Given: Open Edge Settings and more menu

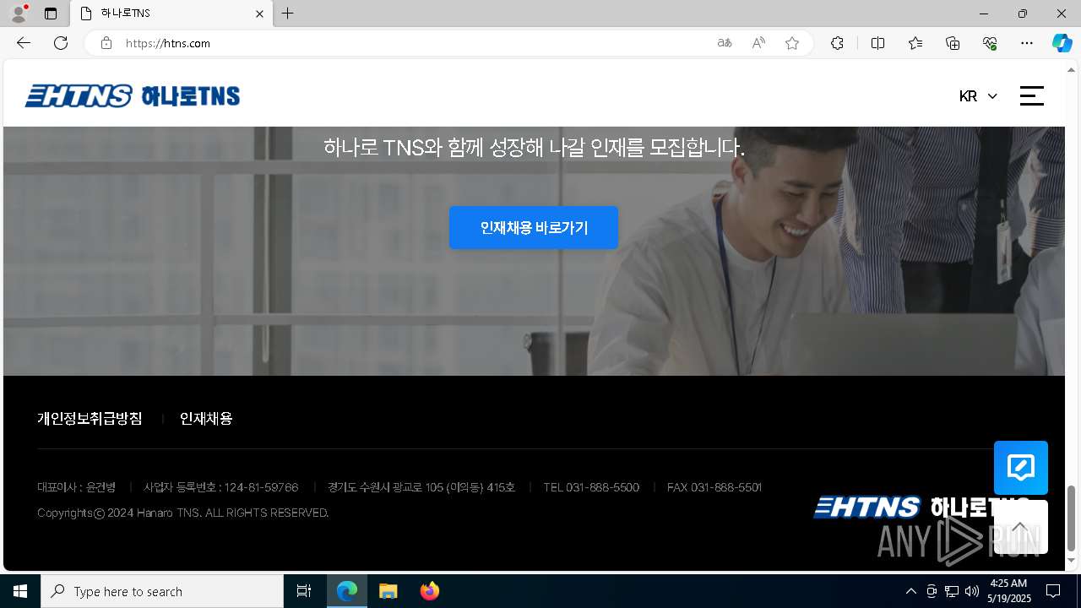Looking at the screenshot, I should (1027, 43).
